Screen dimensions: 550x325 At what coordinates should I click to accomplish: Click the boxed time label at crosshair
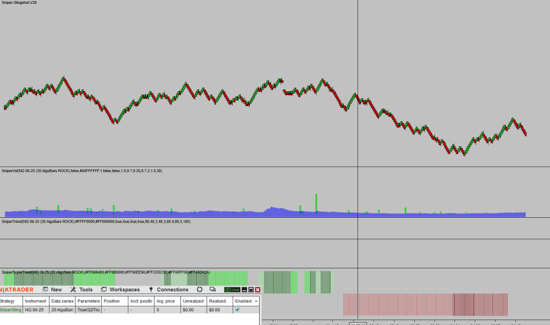(x=358, y=323)
